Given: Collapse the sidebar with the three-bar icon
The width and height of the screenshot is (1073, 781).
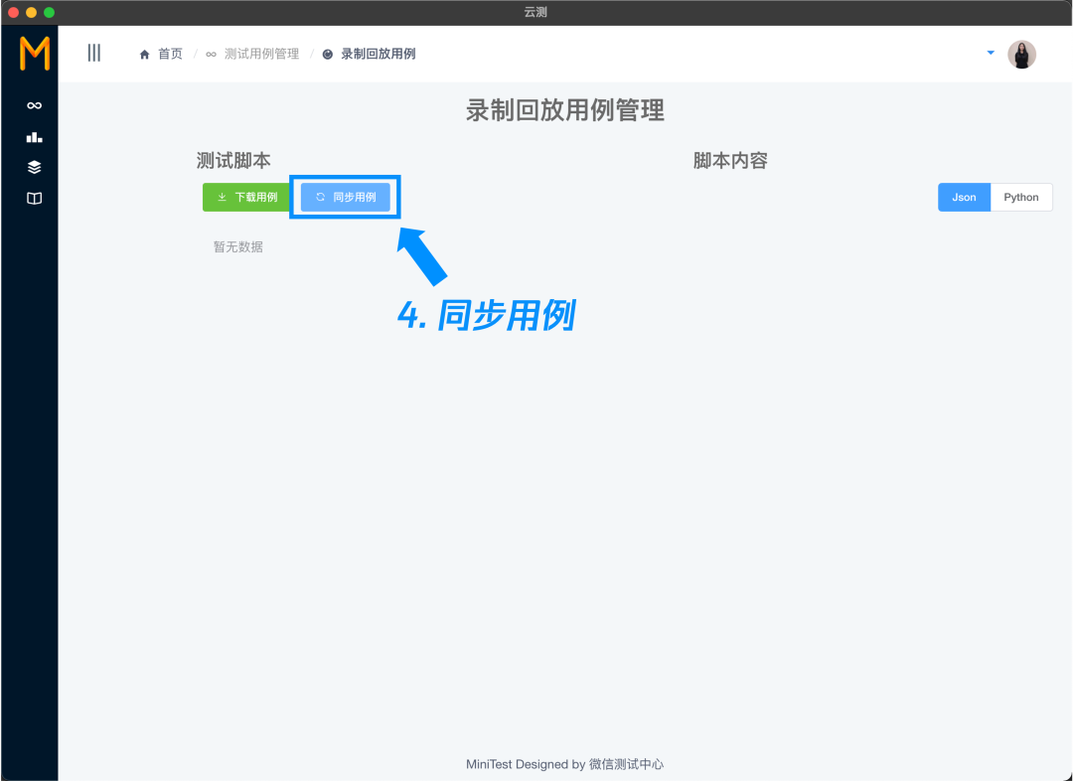Looking at the screenshot, I should pyautogui.click(x=94, y=53).
